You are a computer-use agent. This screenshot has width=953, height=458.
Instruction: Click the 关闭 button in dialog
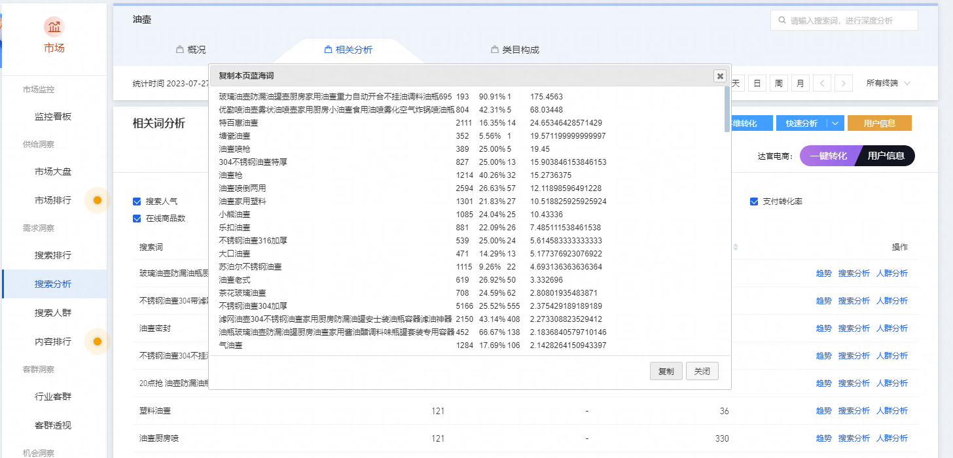point(702,371)
